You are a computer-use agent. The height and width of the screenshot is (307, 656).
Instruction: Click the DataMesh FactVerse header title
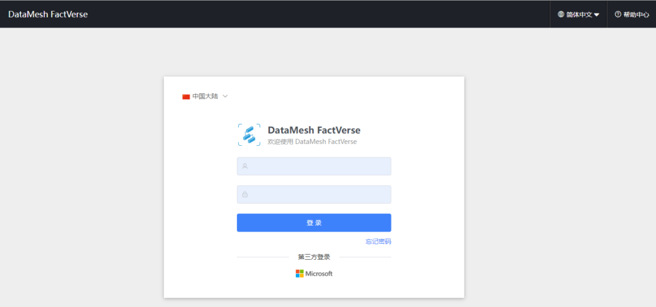(x=48, y=14)
